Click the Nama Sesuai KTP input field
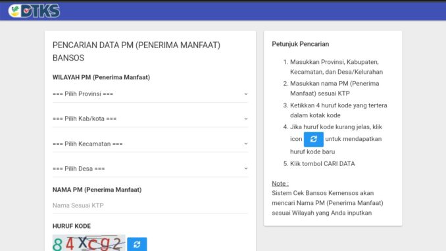This screenshot has height=251, width=446. tap(150, 206)
